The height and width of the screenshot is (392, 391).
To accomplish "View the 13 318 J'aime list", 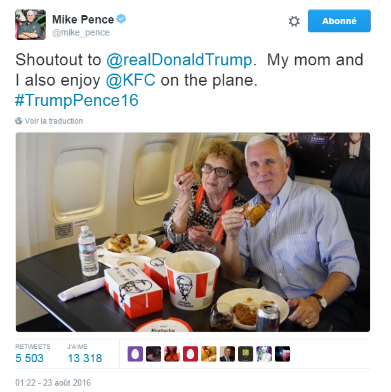I will [x=84, y=358].
